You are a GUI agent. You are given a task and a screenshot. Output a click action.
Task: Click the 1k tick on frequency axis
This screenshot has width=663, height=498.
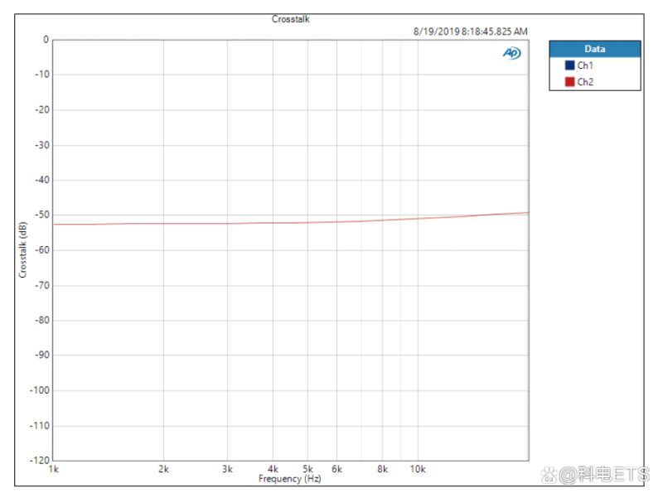click(x=54, y=470)
